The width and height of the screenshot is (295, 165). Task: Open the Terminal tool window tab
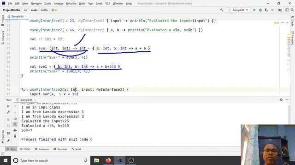tap(60, 149)
